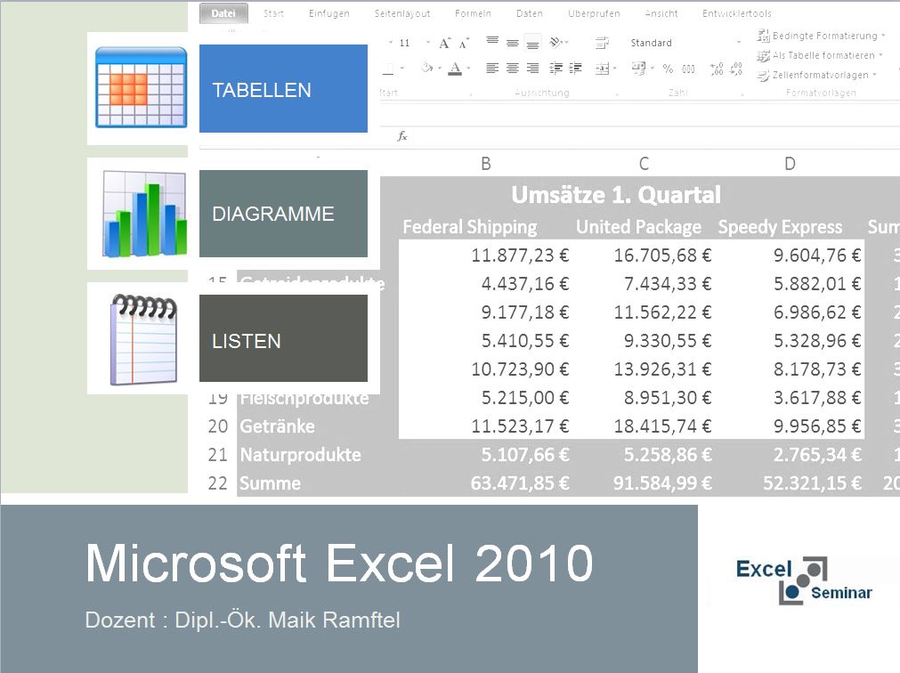900x673 pixels.
Task: Click cell 'Naturprodukte'
Action: pos(300,454)
